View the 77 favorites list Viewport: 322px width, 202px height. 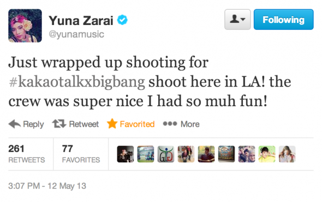click(81, 154)
